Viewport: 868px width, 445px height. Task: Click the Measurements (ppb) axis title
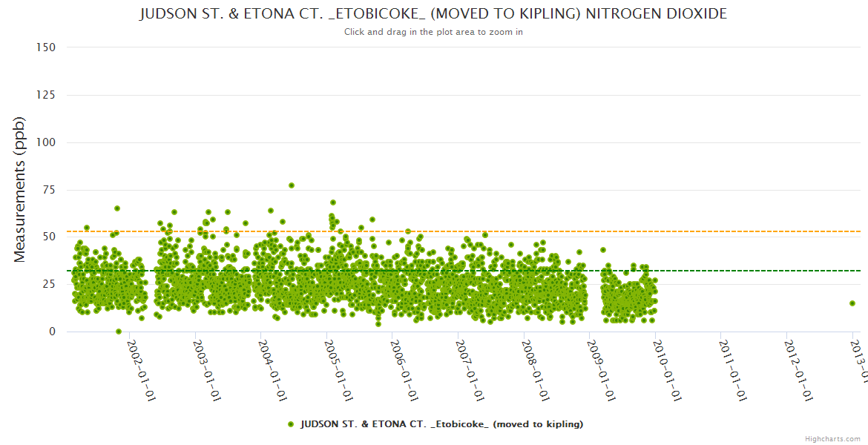(x=20, y=189)
